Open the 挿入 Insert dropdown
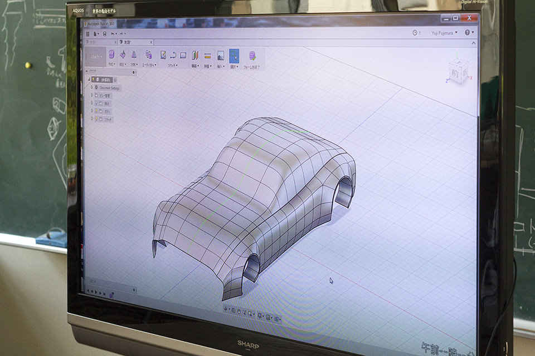 (x=221, y=66)
